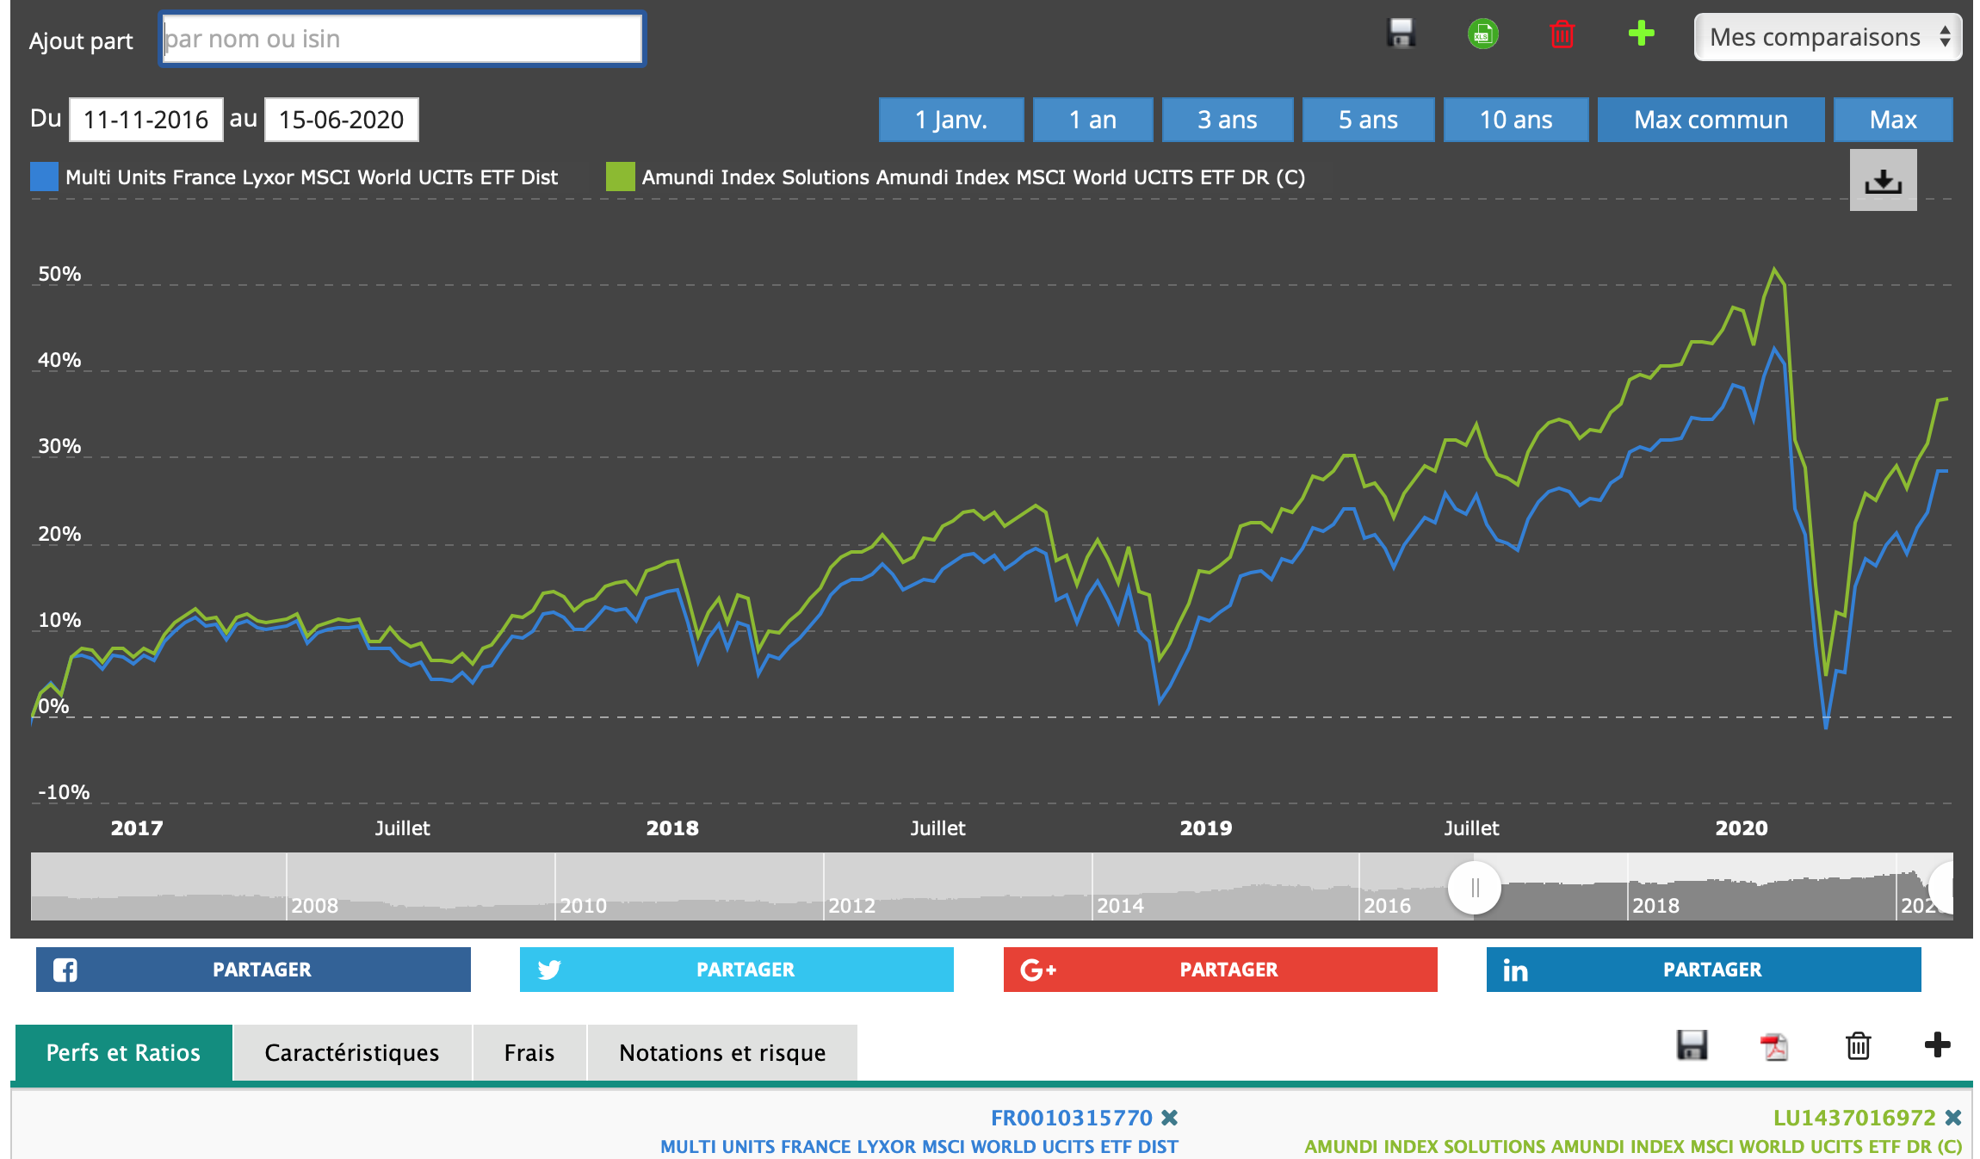This screenshot has height=1159, width=1980.
Task: Open the end date field 15-06-2020
Action: pos(341,120)
